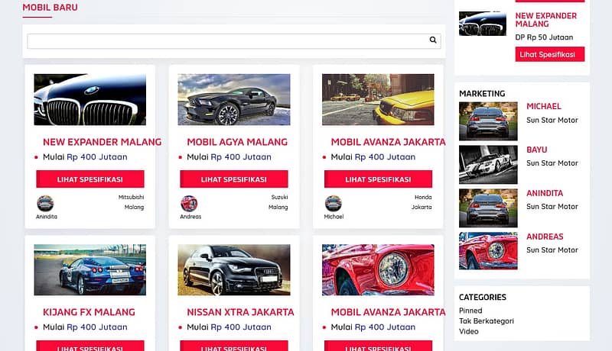Image resolution: width=612 pixels, height=351 pixels.
Task: Open Nissan Xtra Jakarta Audi photo
Action: pyautogui.click(x=234, y=269)
